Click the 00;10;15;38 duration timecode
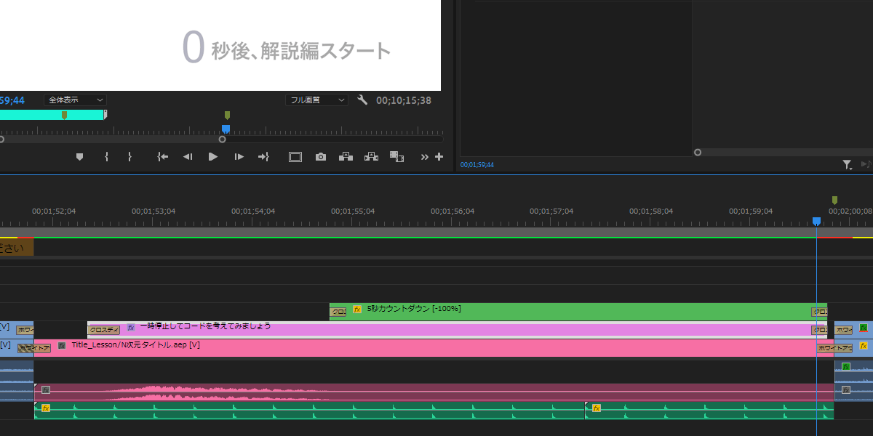The image size is (873, 436). (404, 101)
